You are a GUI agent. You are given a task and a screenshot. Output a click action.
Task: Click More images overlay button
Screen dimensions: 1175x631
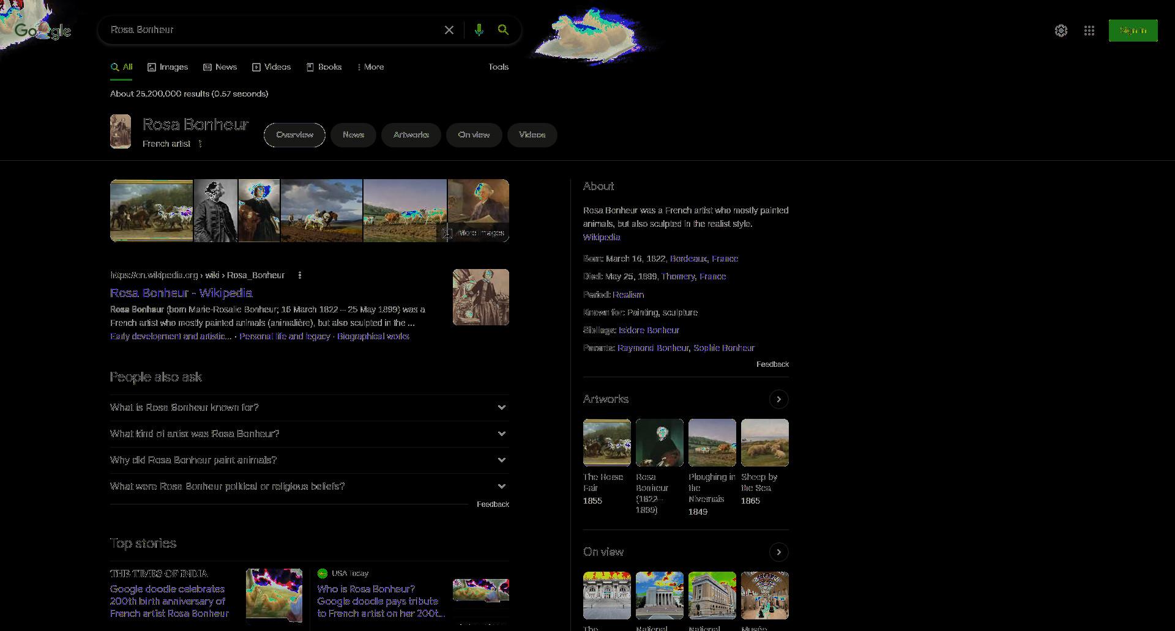tap(474, 233)
